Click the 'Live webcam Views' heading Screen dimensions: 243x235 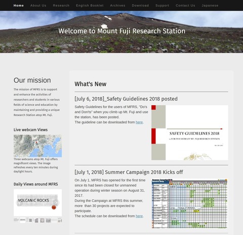point(30,130)
